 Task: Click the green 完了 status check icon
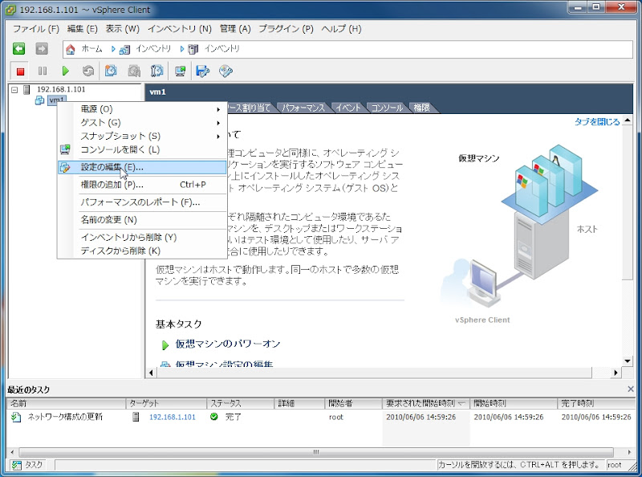click(213, 417)
